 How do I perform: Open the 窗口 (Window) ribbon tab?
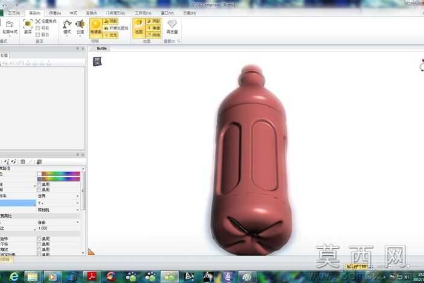[167, 13]
